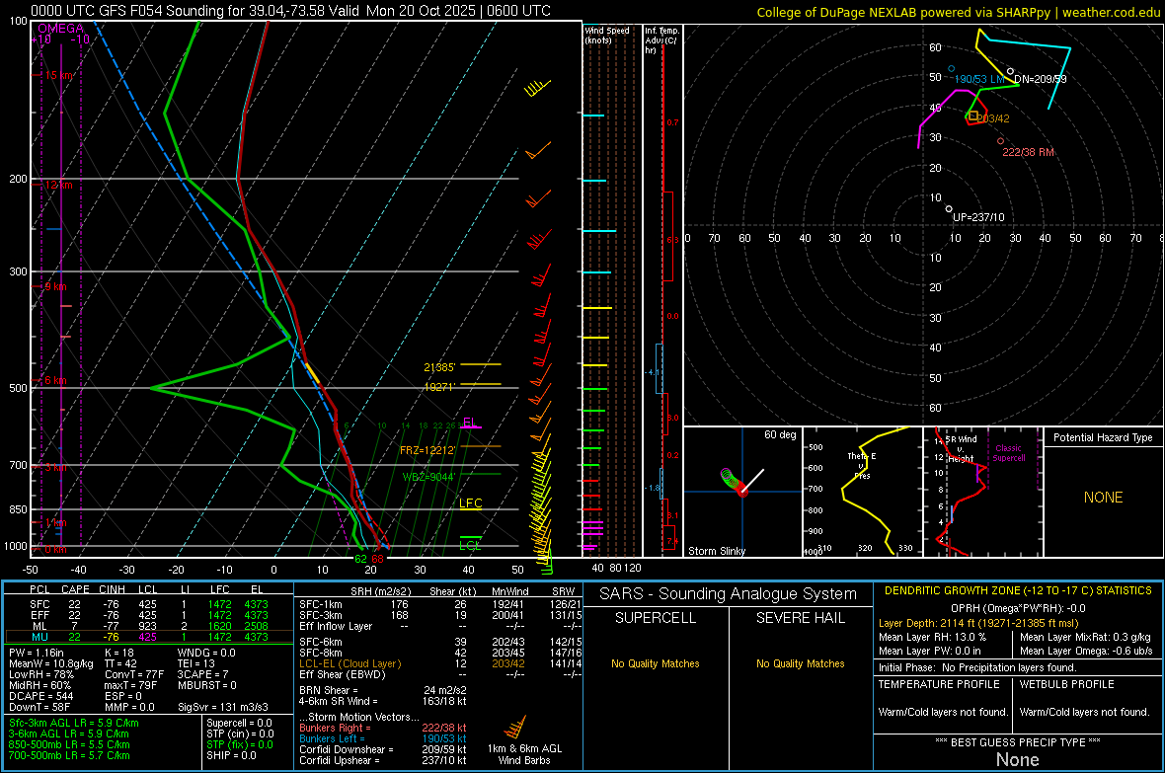This screenshot has height=773, width=1165.
Task: Click the SARS - Sounding Analogue System title
Action: pos(728,593)
